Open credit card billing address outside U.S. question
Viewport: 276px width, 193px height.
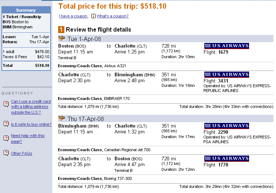click(x=31, y=107)
